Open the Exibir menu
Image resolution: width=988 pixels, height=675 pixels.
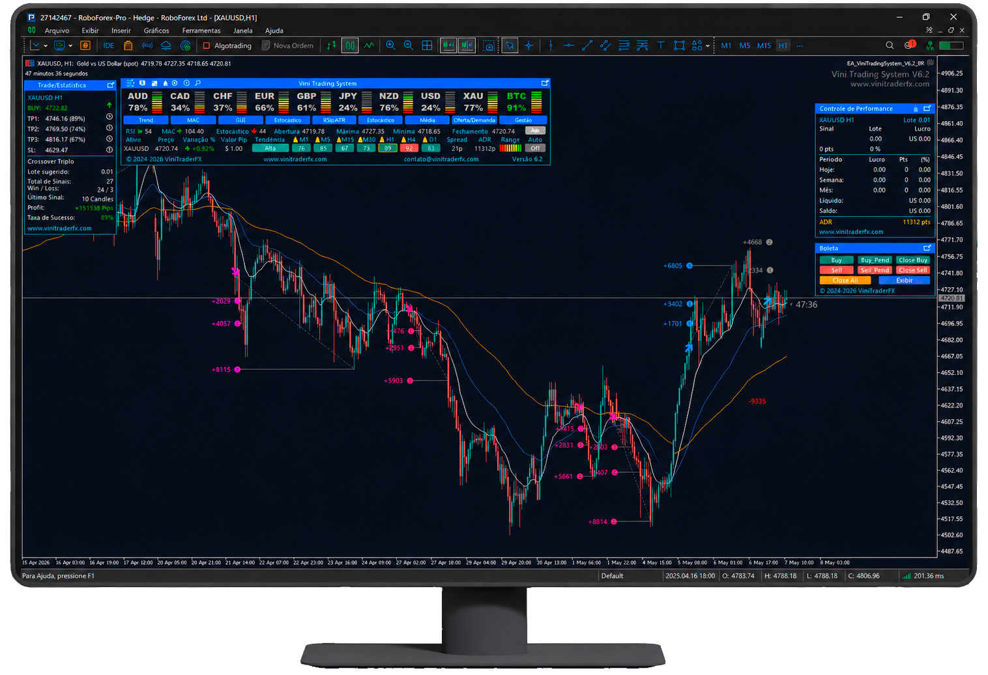[90, 31]
